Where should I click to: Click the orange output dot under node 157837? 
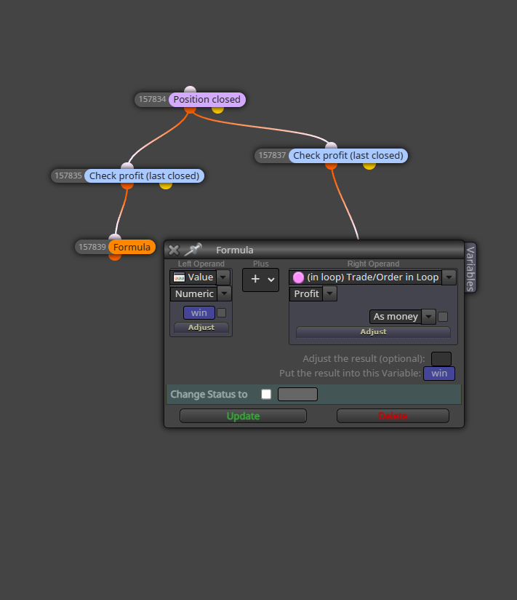pos(332,165)
